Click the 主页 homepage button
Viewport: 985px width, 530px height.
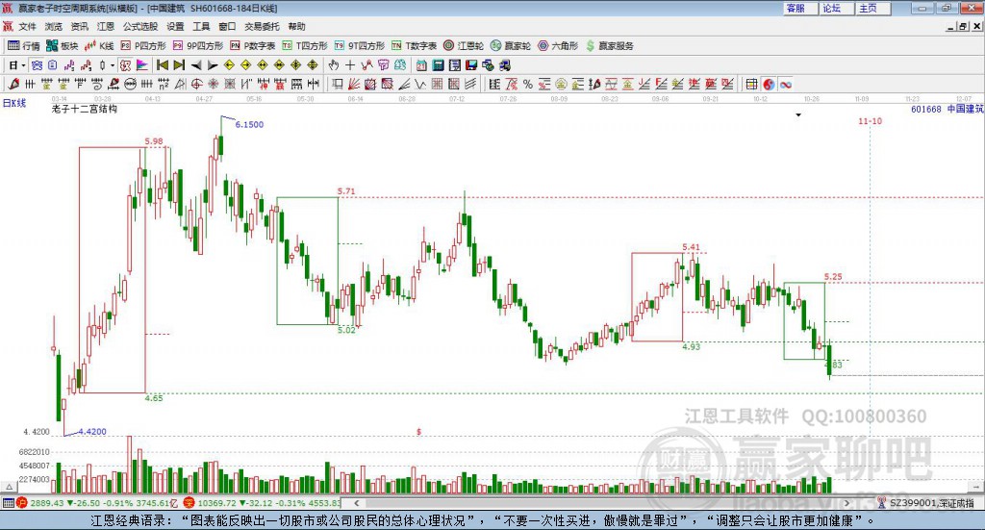pos(873,8)
